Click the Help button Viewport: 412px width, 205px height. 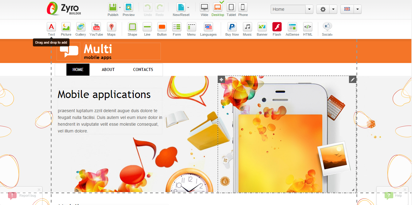(394, 195)
